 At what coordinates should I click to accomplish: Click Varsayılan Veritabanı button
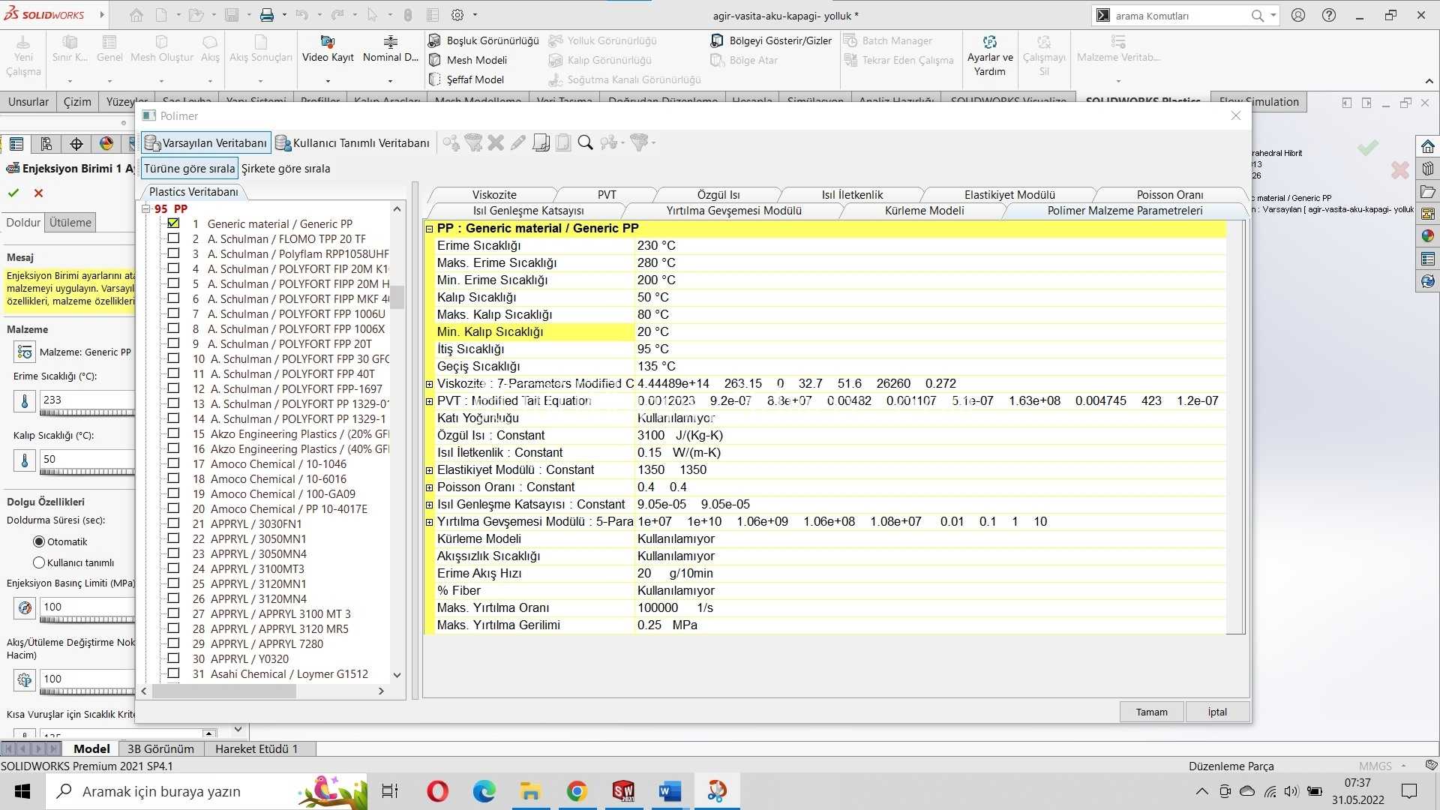coord(206,142)
